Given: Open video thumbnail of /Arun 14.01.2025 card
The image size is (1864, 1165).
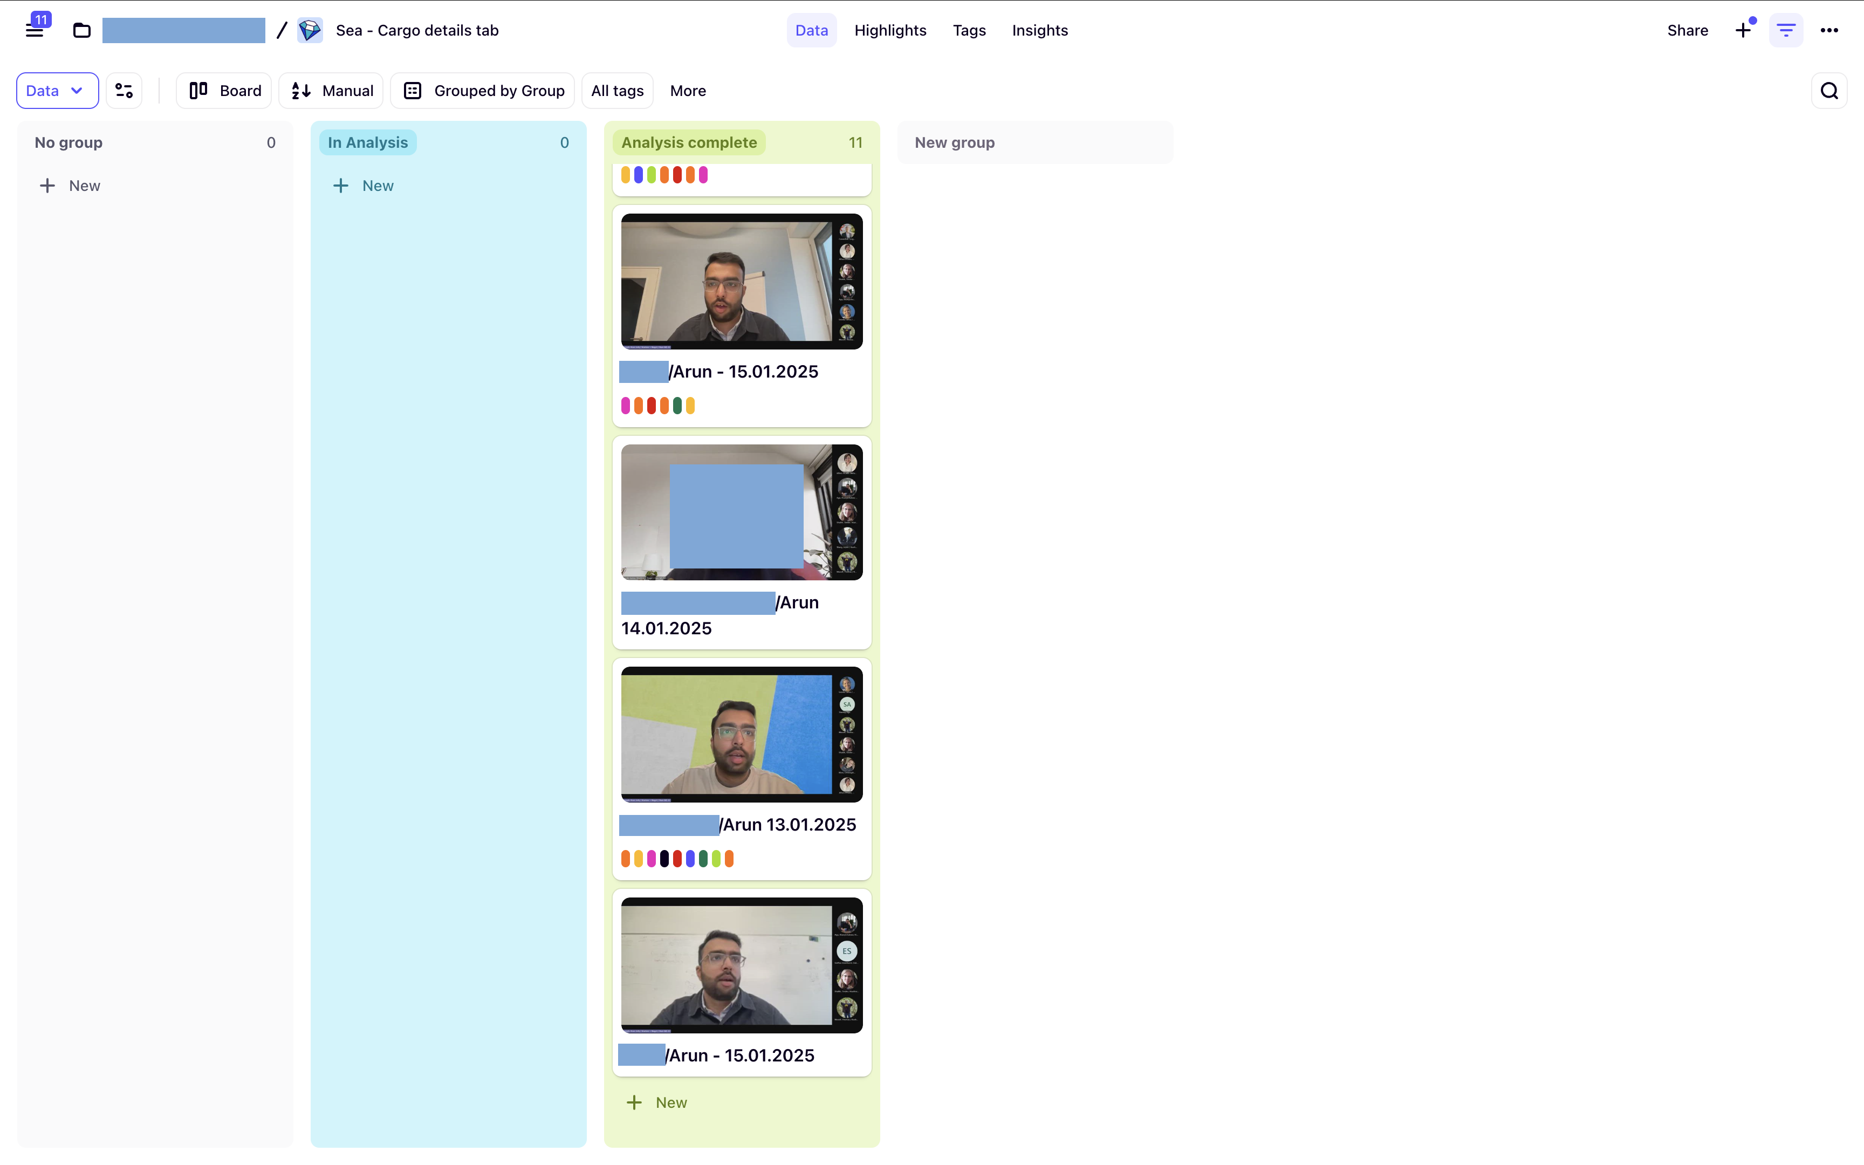Looking at the screenshot, I should click(x=742, y=512).
